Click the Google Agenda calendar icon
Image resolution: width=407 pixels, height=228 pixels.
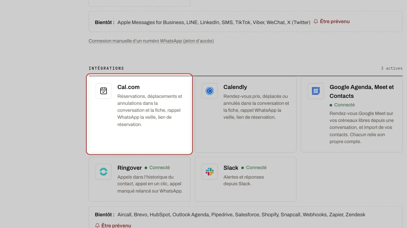click(x=316, y=91)
